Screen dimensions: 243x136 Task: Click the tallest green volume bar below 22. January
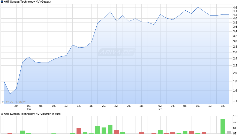[110, 129]
